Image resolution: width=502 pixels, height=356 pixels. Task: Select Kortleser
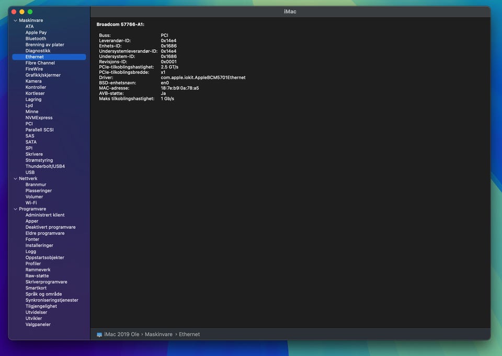(x=35, y=94)
